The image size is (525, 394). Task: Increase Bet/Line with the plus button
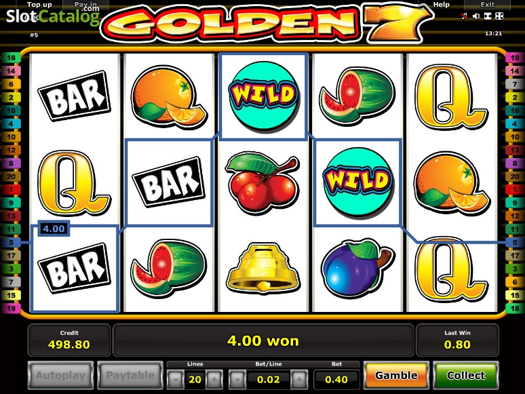coord(299,379)
